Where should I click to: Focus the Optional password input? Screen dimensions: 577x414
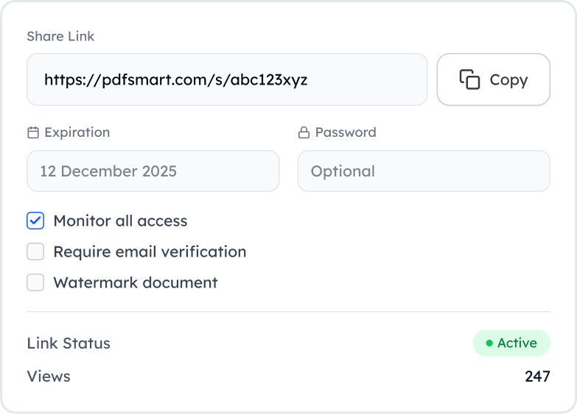(424, 171)
